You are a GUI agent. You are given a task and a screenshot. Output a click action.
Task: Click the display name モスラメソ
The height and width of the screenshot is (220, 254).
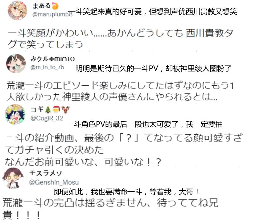[x=45, y=173]
